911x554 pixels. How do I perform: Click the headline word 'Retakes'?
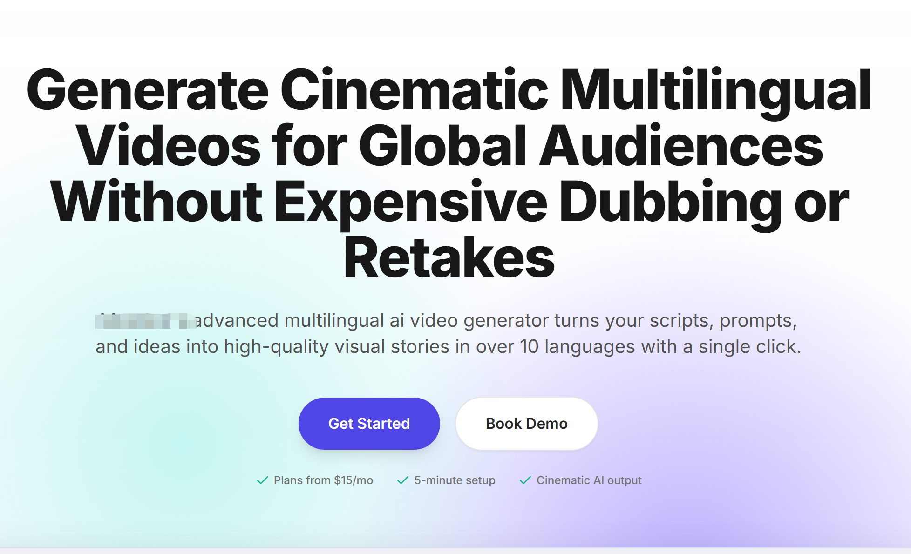[449, 257]
